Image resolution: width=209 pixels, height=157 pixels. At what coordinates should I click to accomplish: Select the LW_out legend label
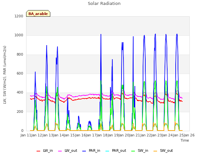point(71,150)
